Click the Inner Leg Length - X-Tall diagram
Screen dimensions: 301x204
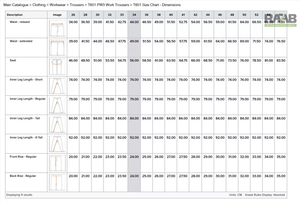(x=57, y=144)
